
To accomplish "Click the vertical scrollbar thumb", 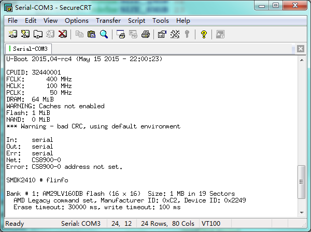I will point(302,182).
